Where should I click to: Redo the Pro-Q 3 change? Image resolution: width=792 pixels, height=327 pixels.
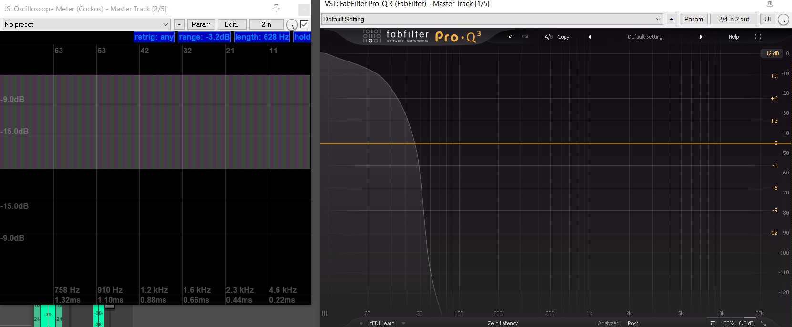point(525,37)
